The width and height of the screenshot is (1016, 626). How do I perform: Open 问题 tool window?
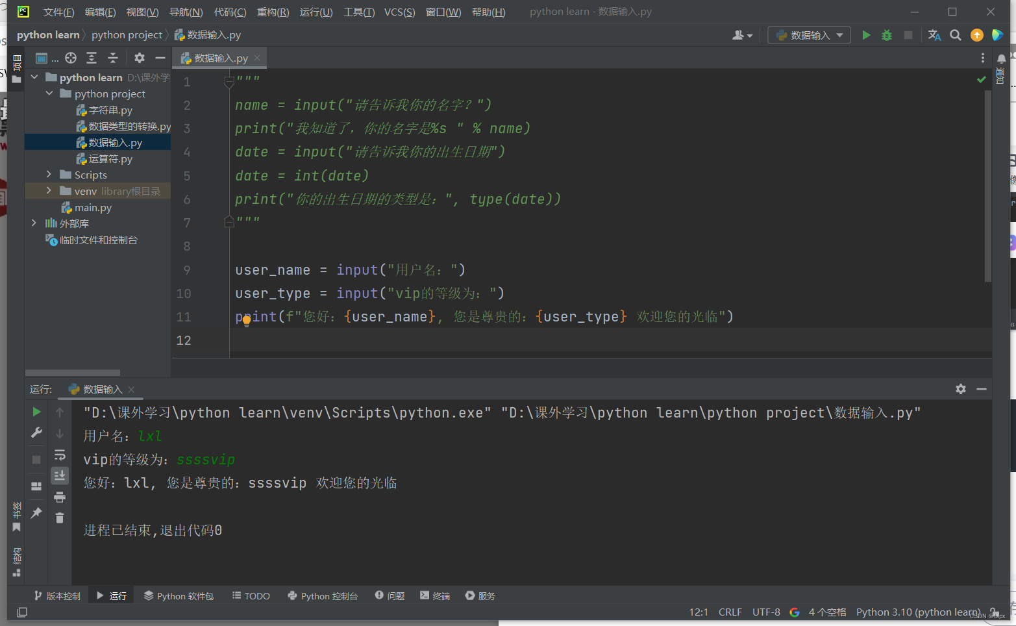(390, 595)
